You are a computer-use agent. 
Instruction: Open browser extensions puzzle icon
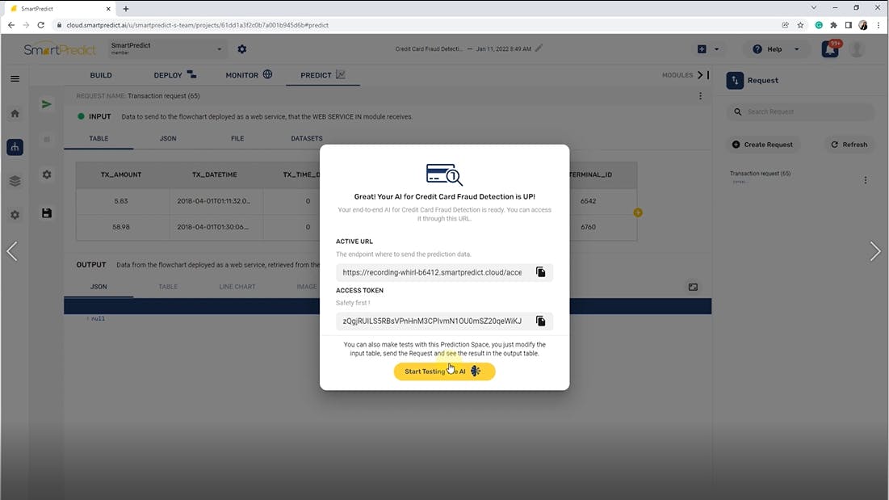point(833,25)
